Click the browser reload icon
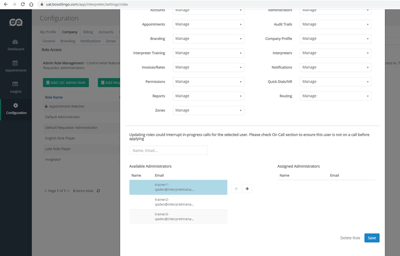The image size is (400, 256). tap(23, 4)
